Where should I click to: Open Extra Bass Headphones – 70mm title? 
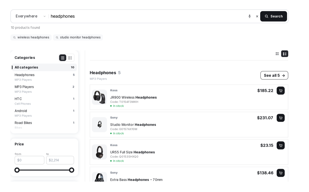coord(136,180)
